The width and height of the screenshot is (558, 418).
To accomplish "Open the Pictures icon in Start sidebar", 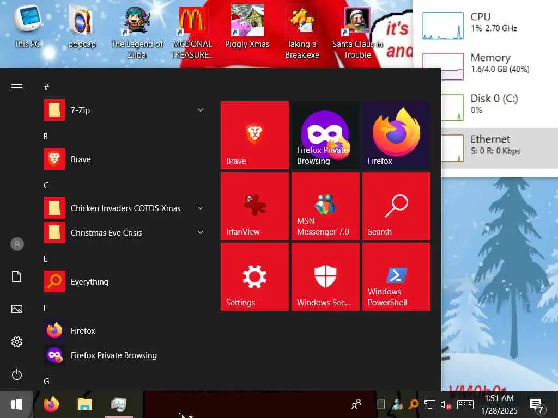I will coord(17,309).
